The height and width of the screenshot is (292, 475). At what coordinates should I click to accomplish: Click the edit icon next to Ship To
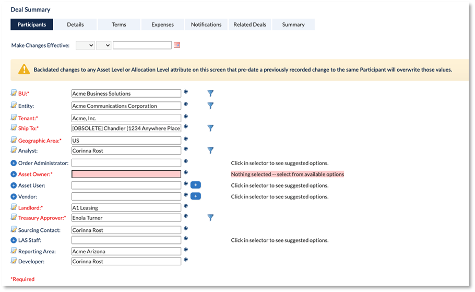coord(14,127)
